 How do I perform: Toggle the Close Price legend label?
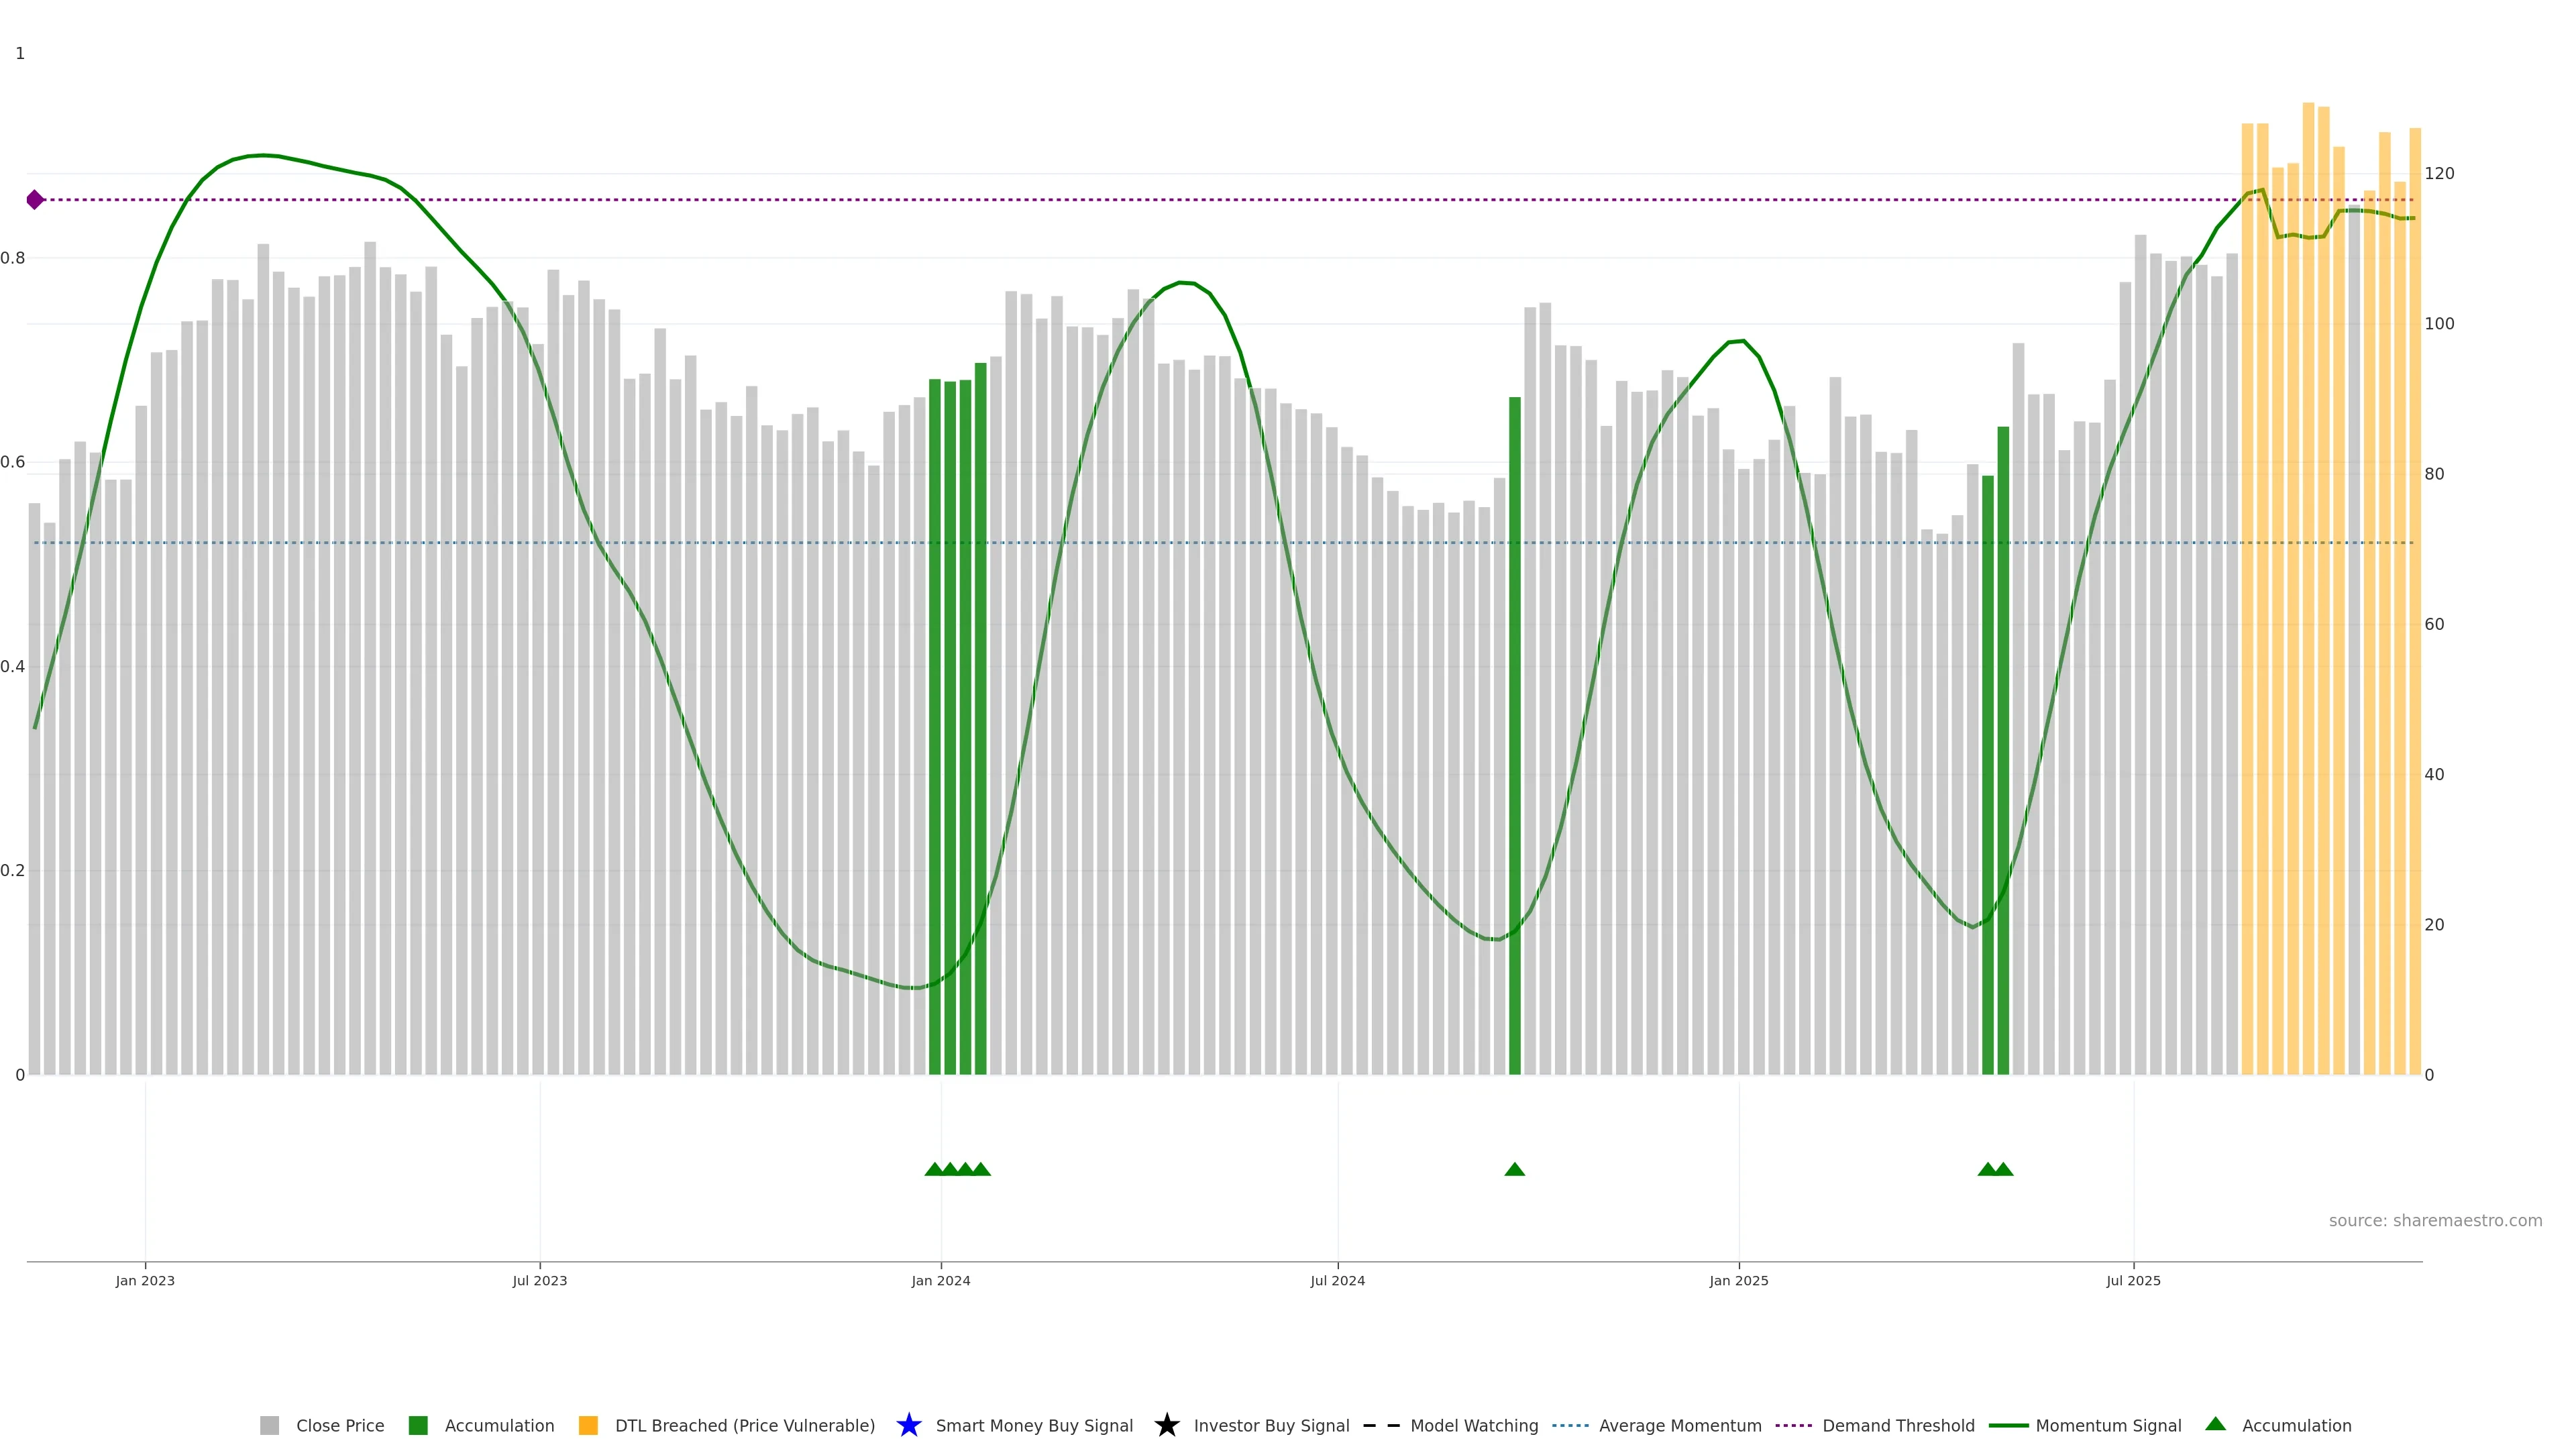(x=340, y=1426)
